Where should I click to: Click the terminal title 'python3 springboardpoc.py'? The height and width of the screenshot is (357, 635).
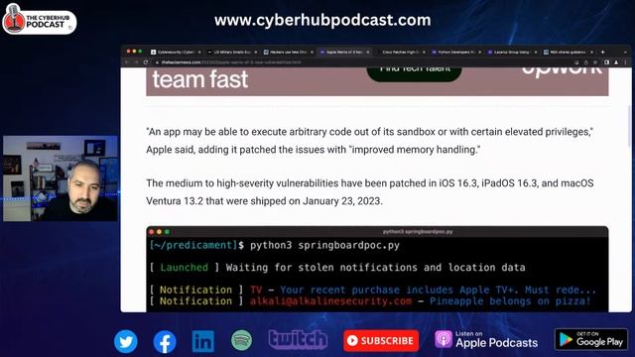click(418, 232)
